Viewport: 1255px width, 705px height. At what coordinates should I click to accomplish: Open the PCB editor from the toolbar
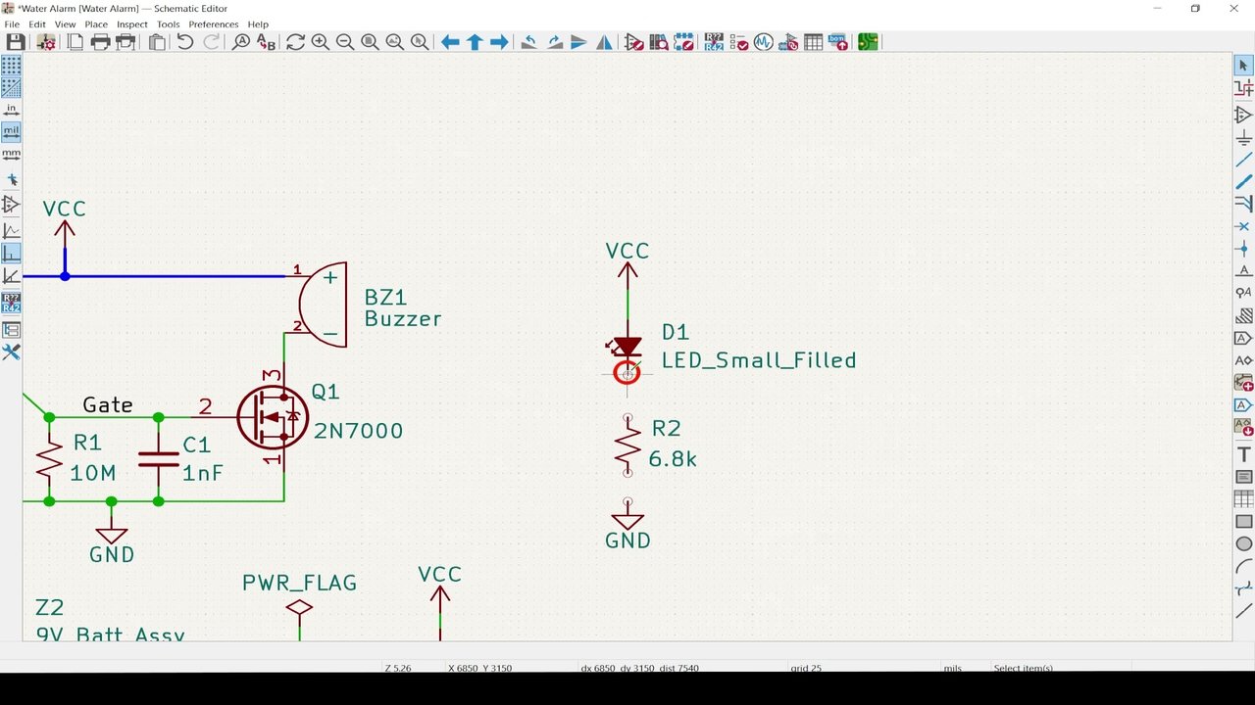coord(868,42)
